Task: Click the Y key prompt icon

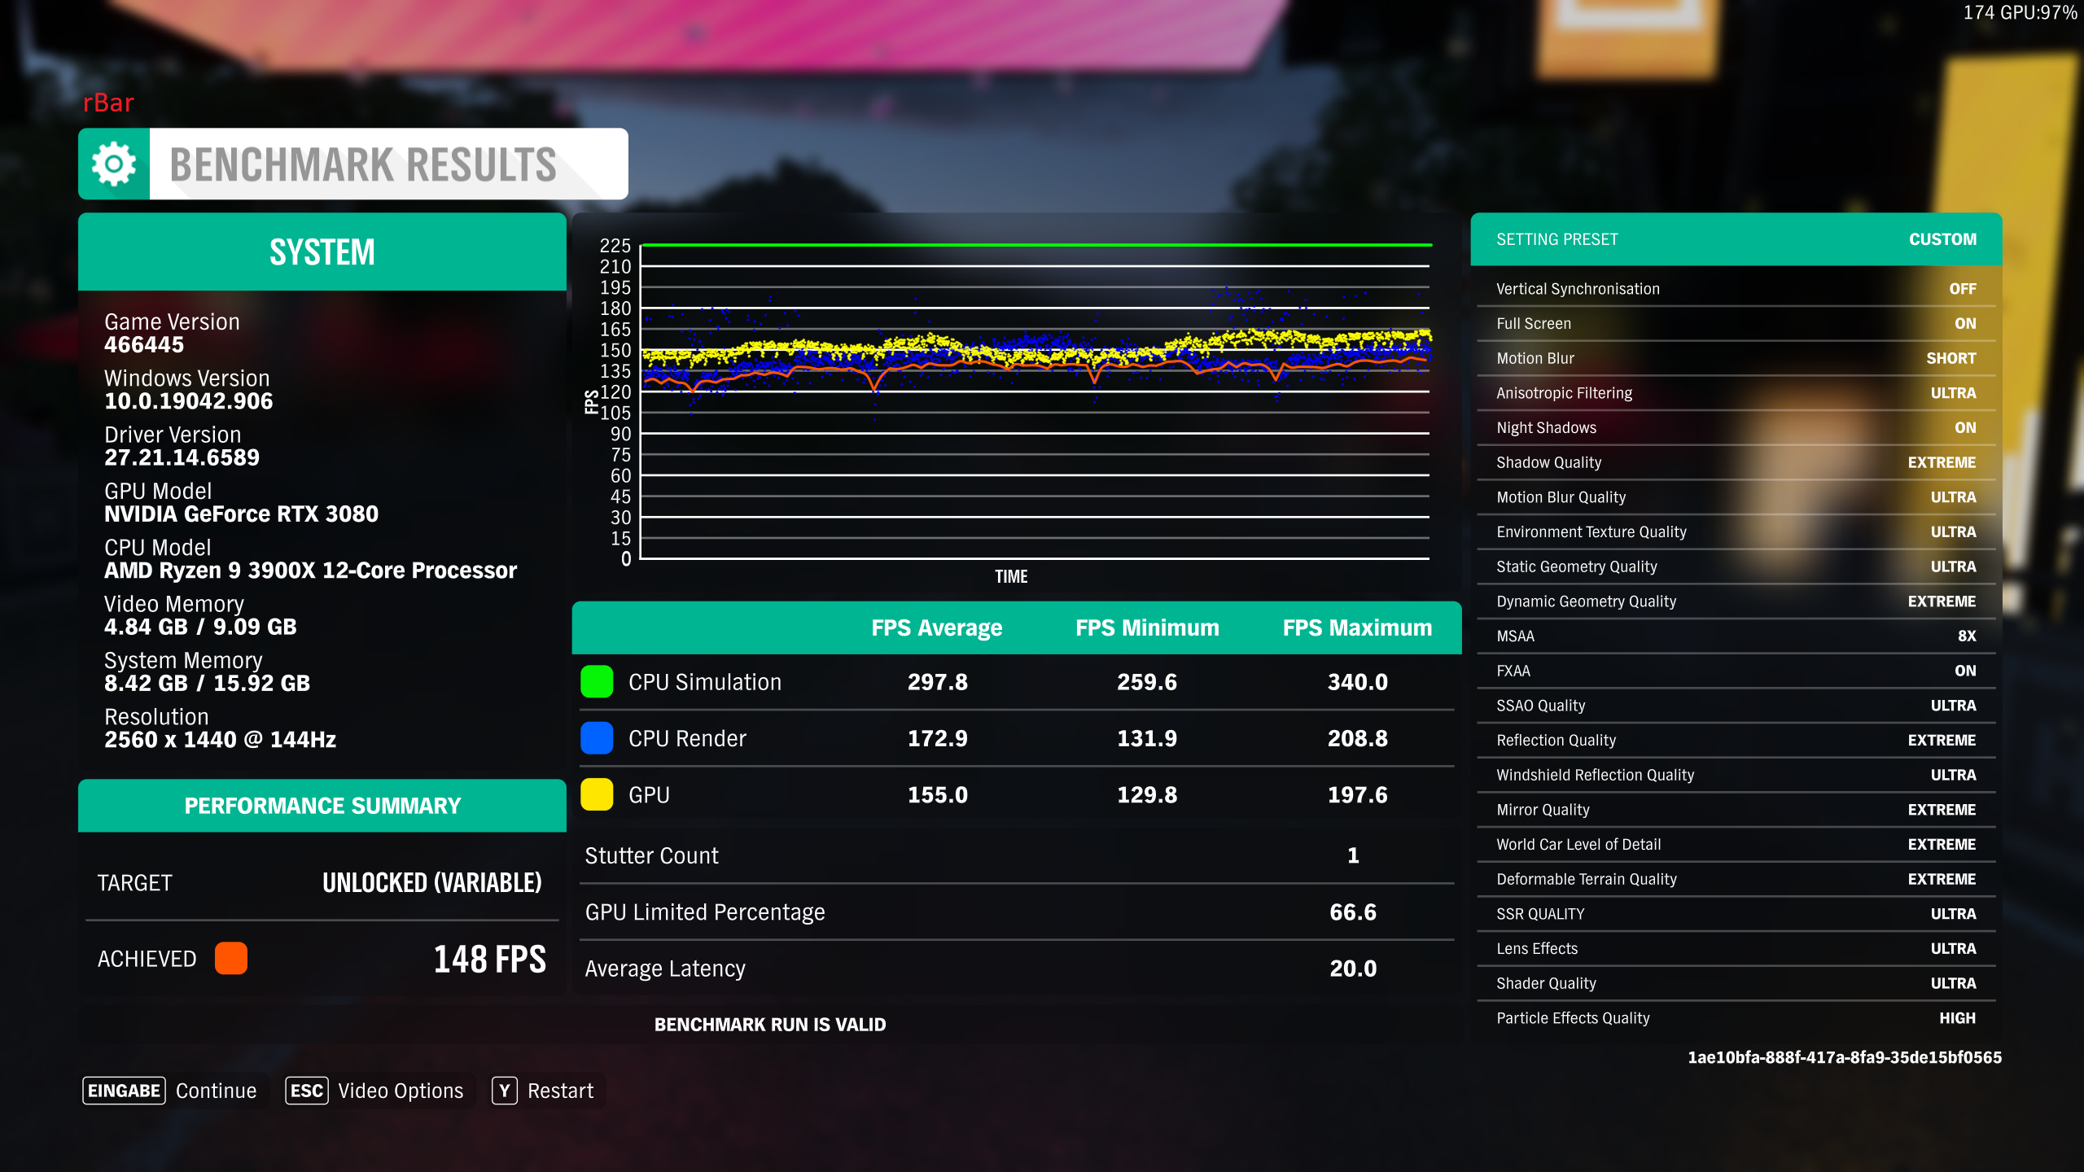Action: pyautogui.click(x=505, y=1091)
